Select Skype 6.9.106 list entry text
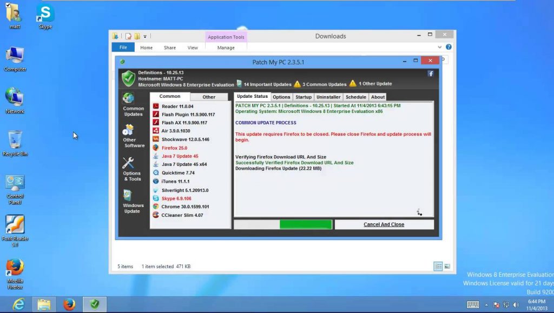 point(176,199)
